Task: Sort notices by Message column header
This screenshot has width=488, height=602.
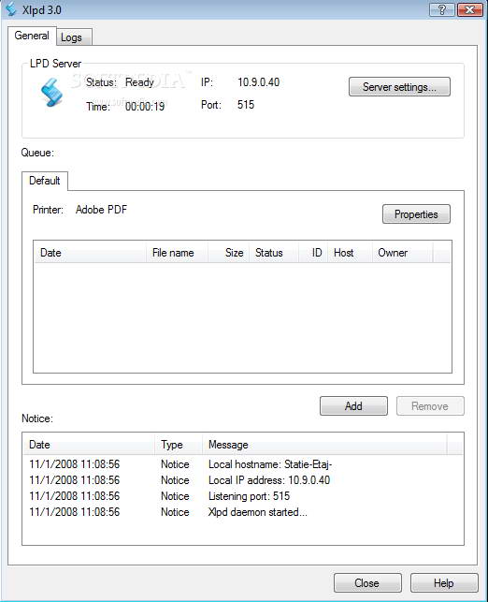Action: [x=324, y=445]
